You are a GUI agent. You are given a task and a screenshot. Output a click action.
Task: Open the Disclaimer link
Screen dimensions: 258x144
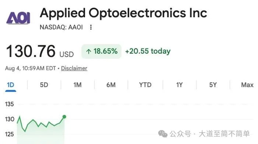[x=74, y=68]
